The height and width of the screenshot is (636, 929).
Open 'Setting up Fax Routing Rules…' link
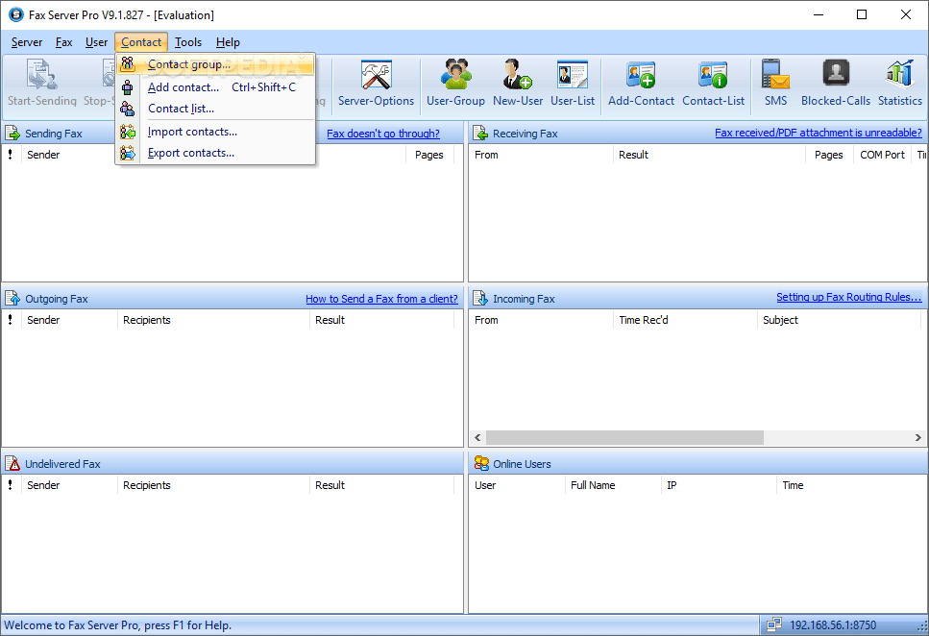(849, 297)
